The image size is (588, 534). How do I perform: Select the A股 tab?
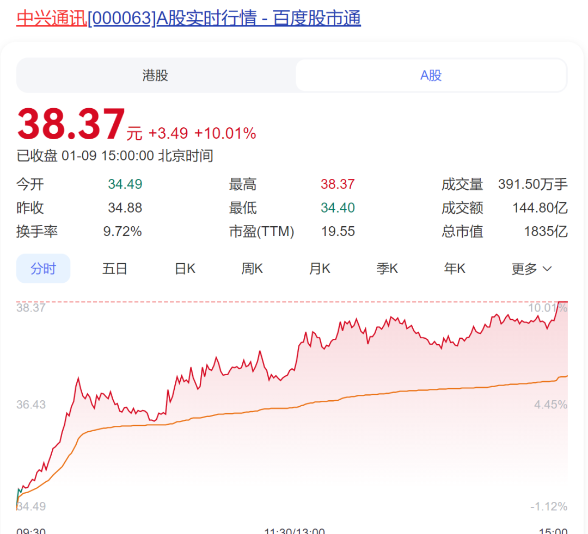click(x=431, y=75)
